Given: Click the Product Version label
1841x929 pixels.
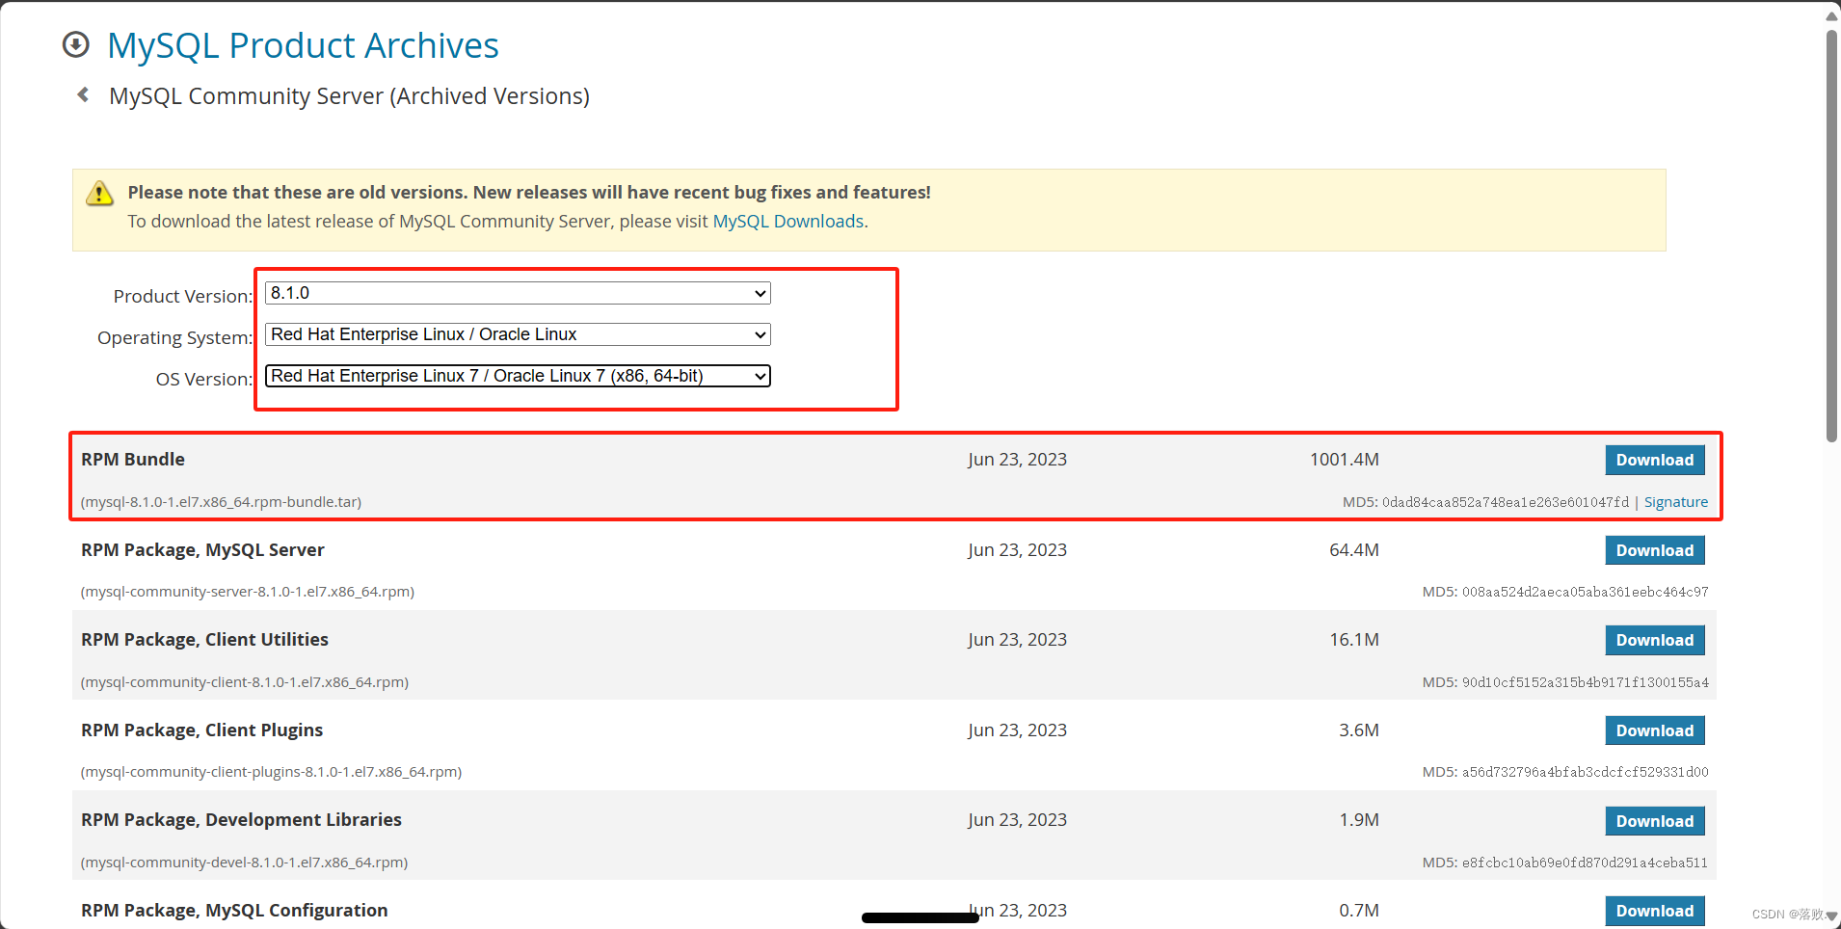Looking at the screenshot, I should pos(183,296).
